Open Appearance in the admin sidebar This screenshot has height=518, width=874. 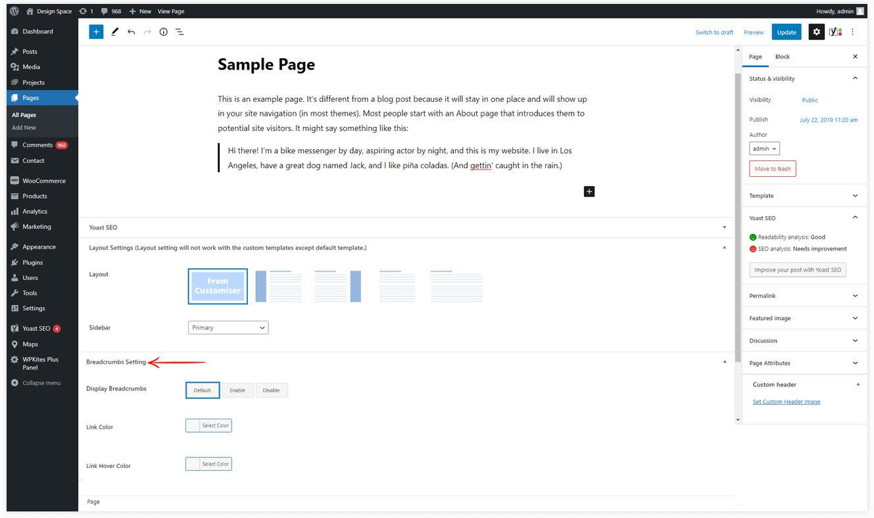pos(42,247)
